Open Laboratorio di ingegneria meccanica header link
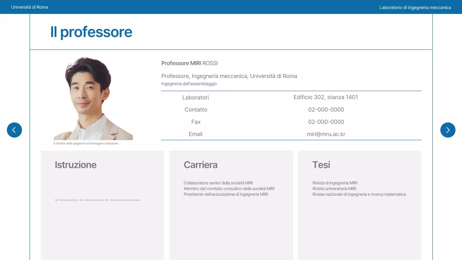This screenshot has height=260, width=462. (x=415, y=7)
